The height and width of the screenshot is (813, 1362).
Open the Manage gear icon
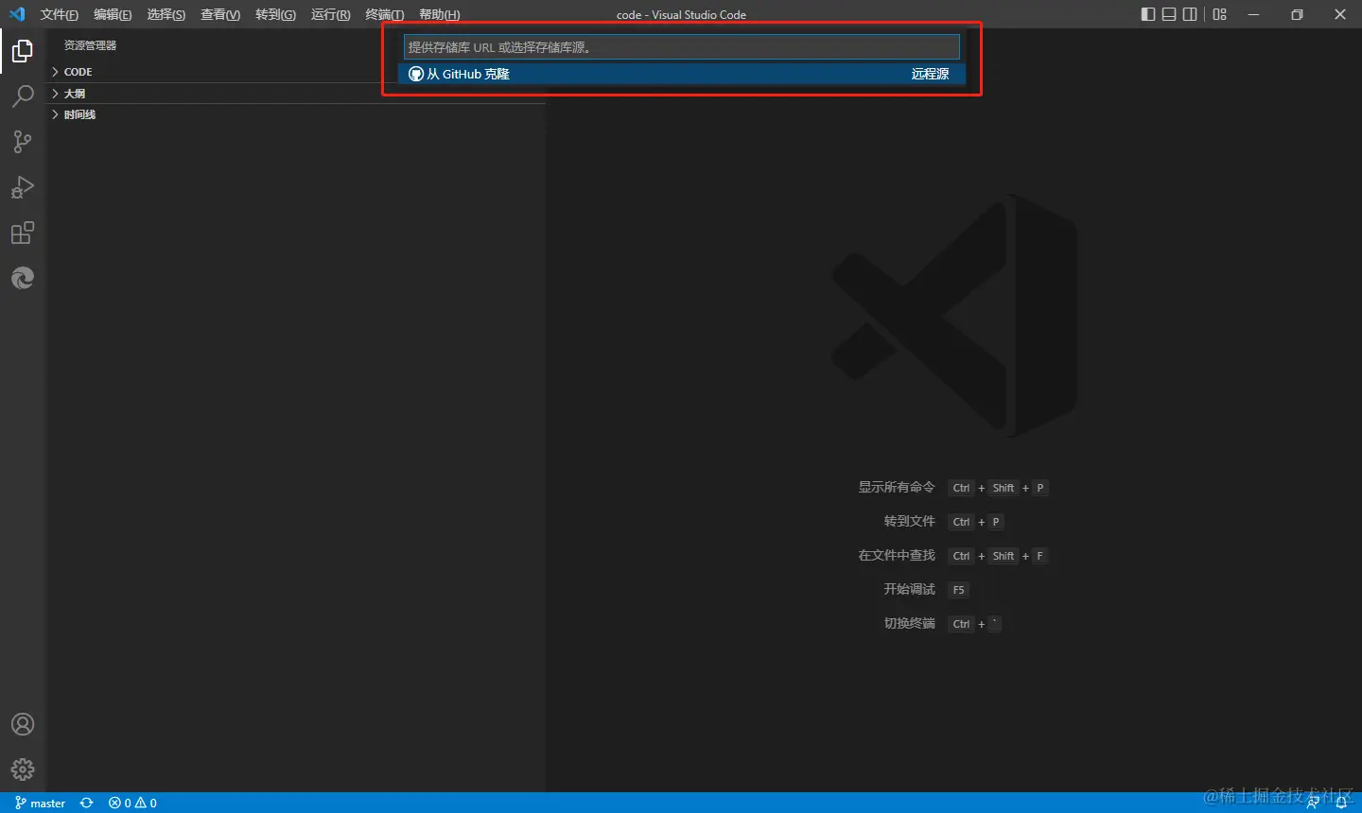click(23, 769)
